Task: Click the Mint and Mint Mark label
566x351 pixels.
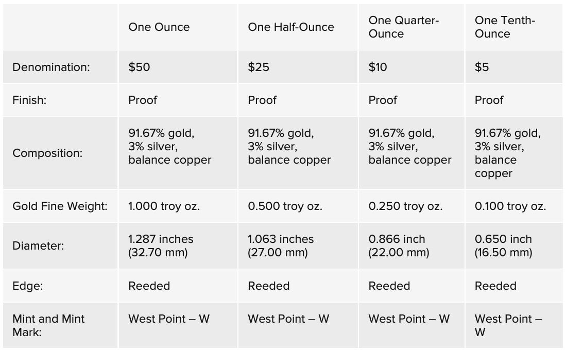Action: [48, 325]
